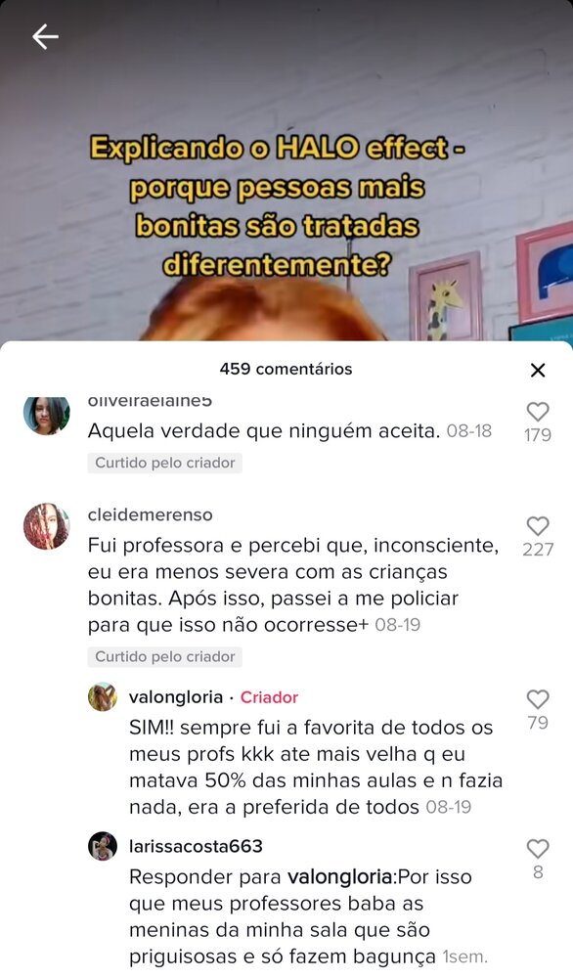Tap the pink Criador badge label

[x=269, y=697]
